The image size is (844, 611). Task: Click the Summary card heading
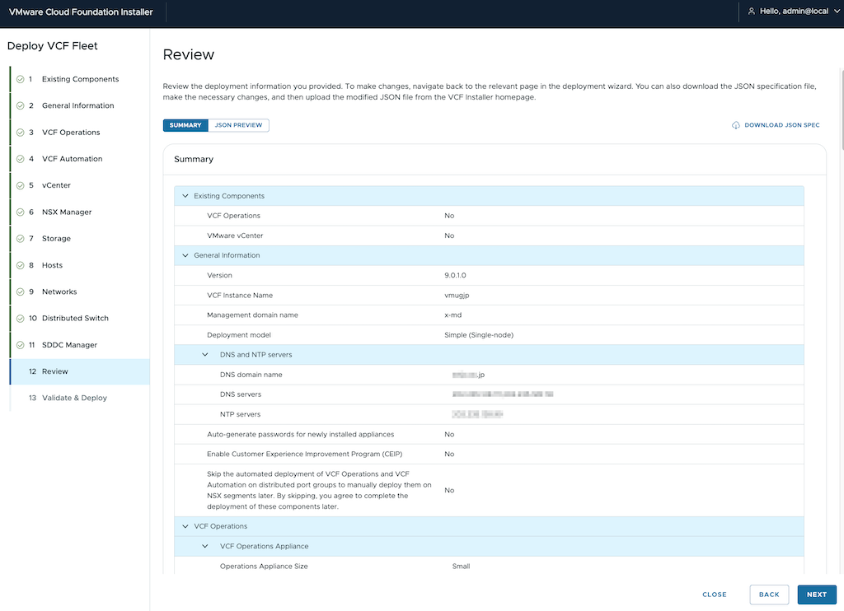point(194,159)
